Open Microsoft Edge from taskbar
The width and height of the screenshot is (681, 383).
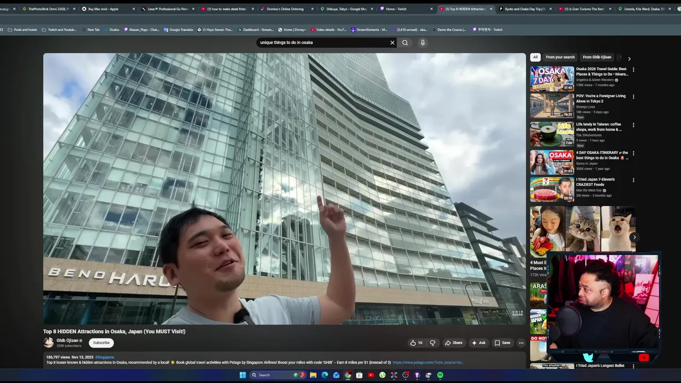coord(325,375)
